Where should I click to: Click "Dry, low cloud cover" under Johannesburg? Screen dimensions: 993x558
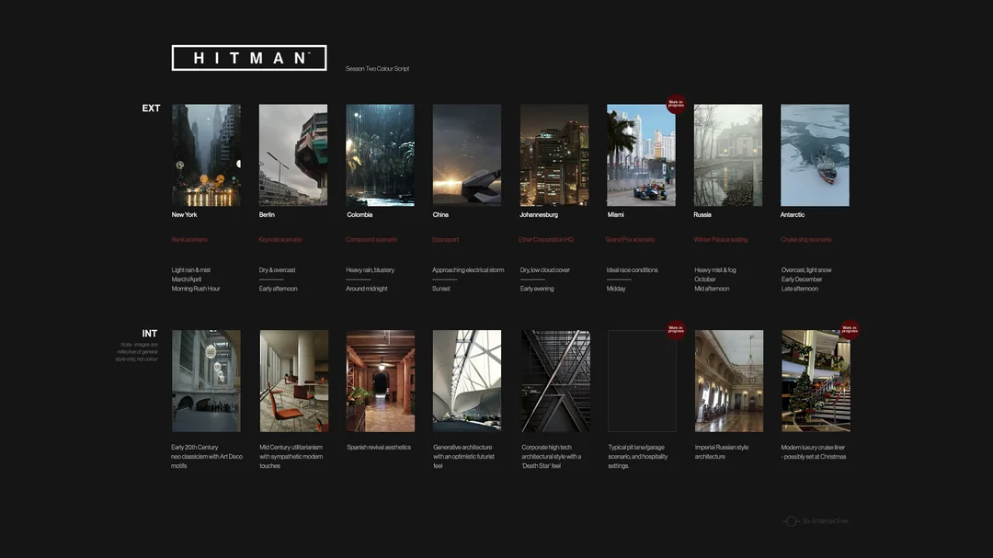[x=544, y=270]
